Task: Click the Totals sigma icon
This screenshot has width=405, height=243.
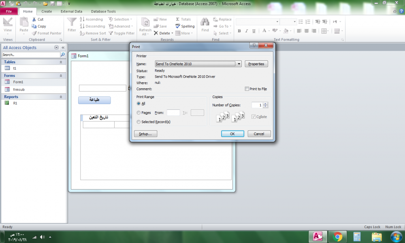Action: click(178, 19)
